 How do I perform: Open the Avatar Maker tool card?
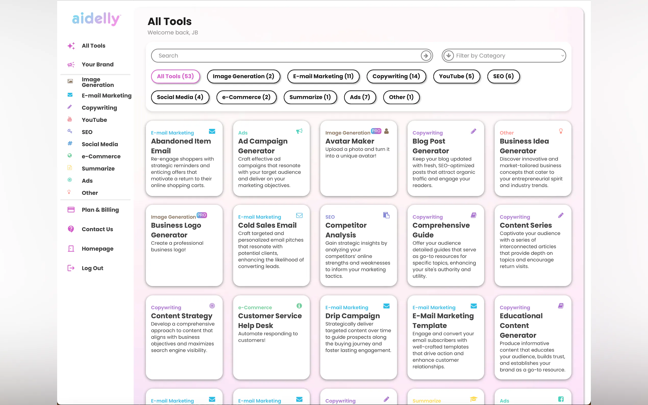pos(358,158)
